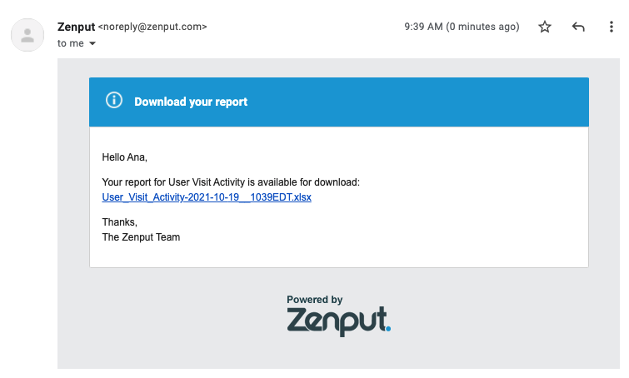Open the three-dot More options menu
The image size is (629, 378).
(611, 27)
